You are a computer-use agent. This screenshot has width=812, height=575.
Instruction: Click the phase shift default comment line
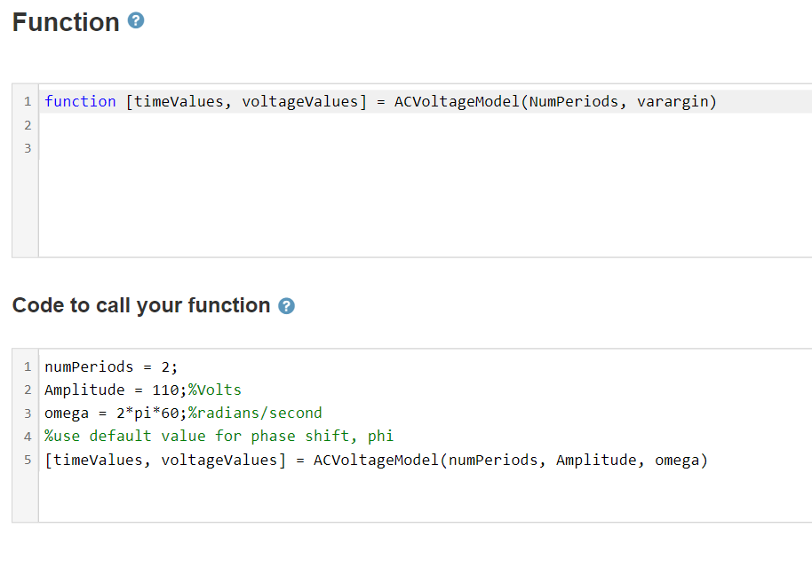[x=219, y=437]
